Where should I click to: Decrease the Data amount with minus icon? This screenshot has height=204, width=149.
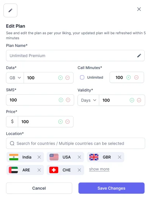tap(67, 78)
